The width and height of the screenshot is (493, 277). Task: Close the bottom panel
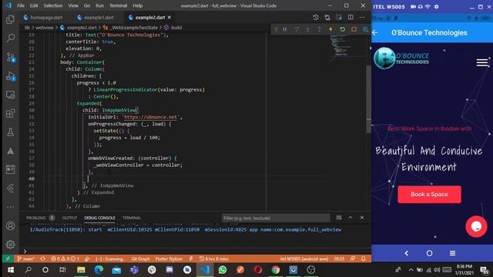click(362, 218)
